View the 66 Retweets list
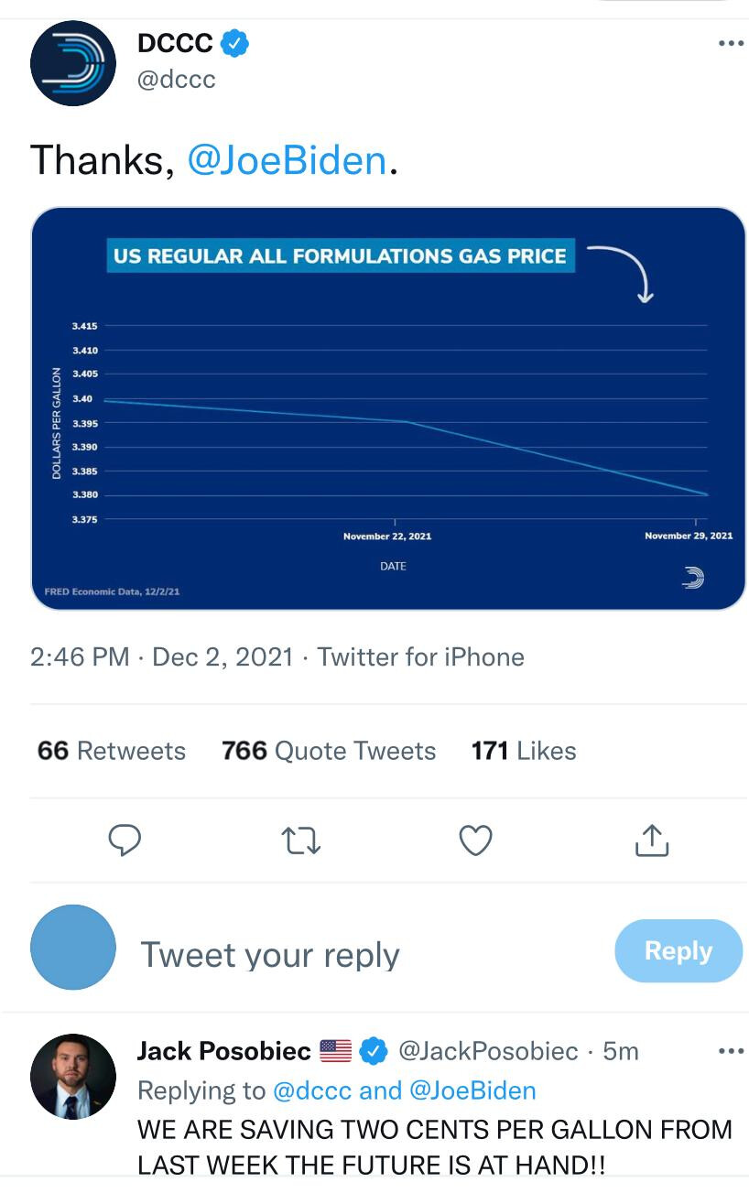The width and height of the screenshot is (749, 1193). pyautogui.click(x=111, y=751)
